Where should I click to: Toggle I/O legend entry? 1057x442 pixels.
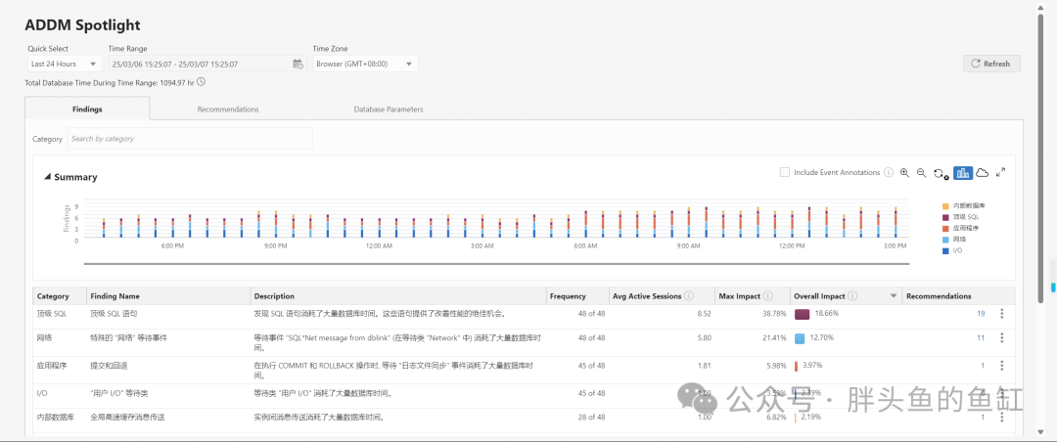(952, 250)
